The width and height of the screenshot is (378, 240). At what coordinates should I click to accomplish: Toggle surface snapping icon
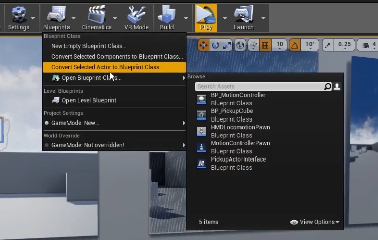click(253, 45)
